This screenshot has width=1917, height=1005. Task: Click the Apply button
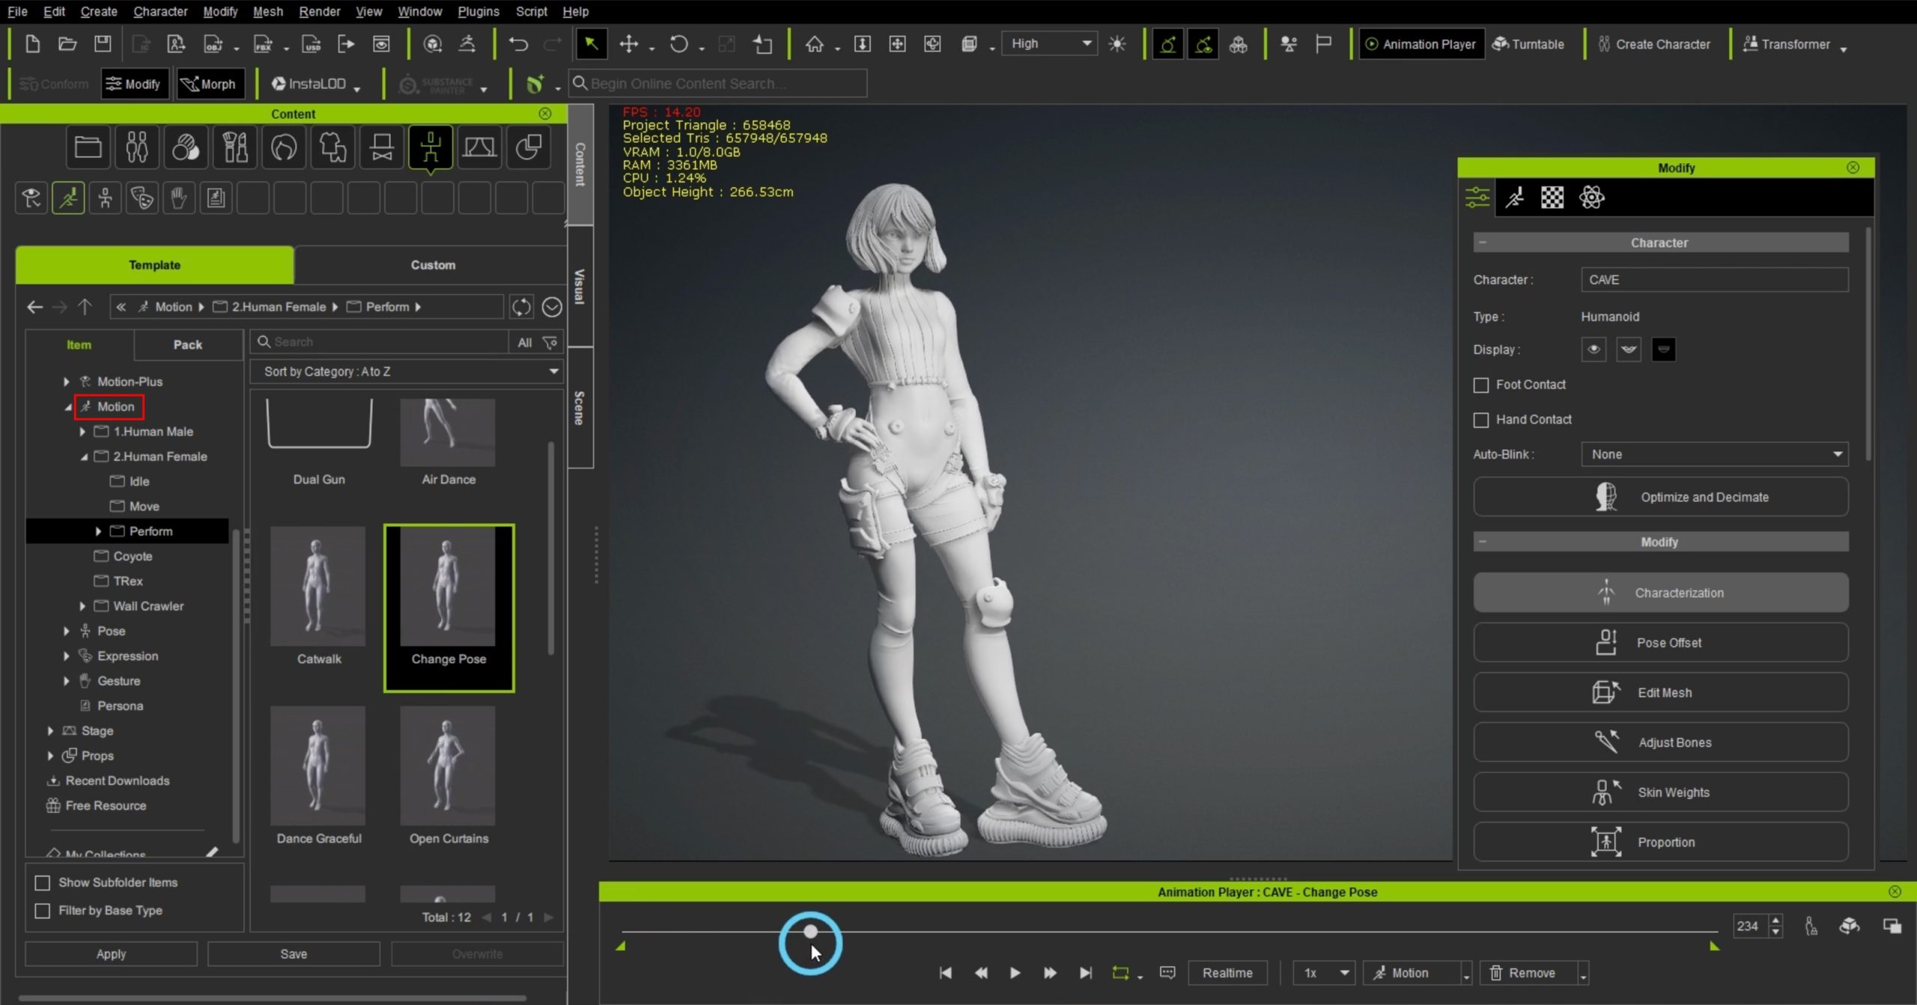(111, 954)
